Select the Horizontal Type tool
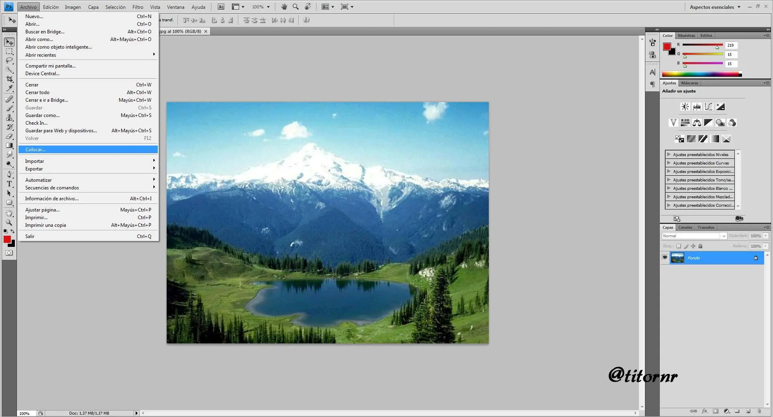This screenshot has width=773, height=417. [x=9, y=184]
